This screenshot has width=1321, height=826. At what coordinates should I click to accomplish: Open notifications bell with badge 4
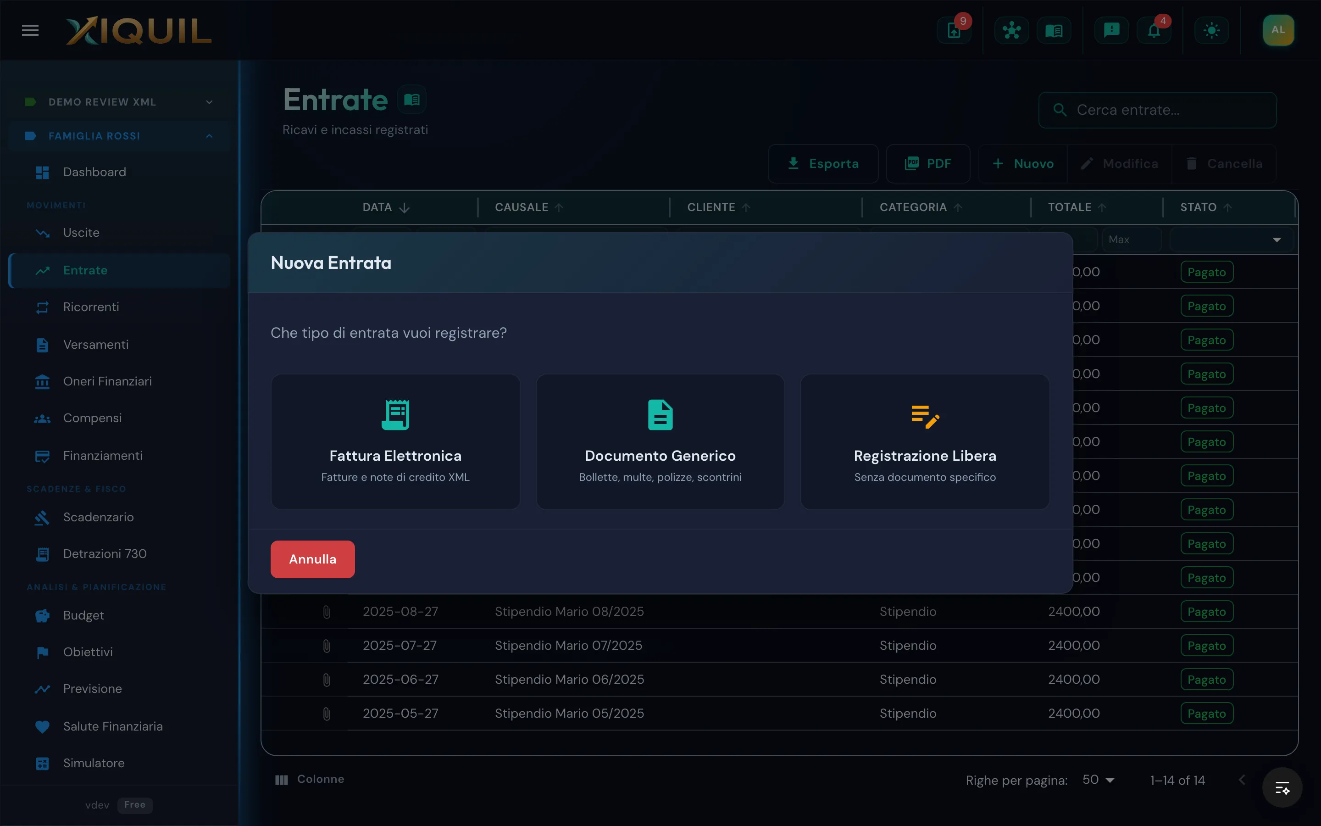pyautogui.click(x=1154, y=30)
